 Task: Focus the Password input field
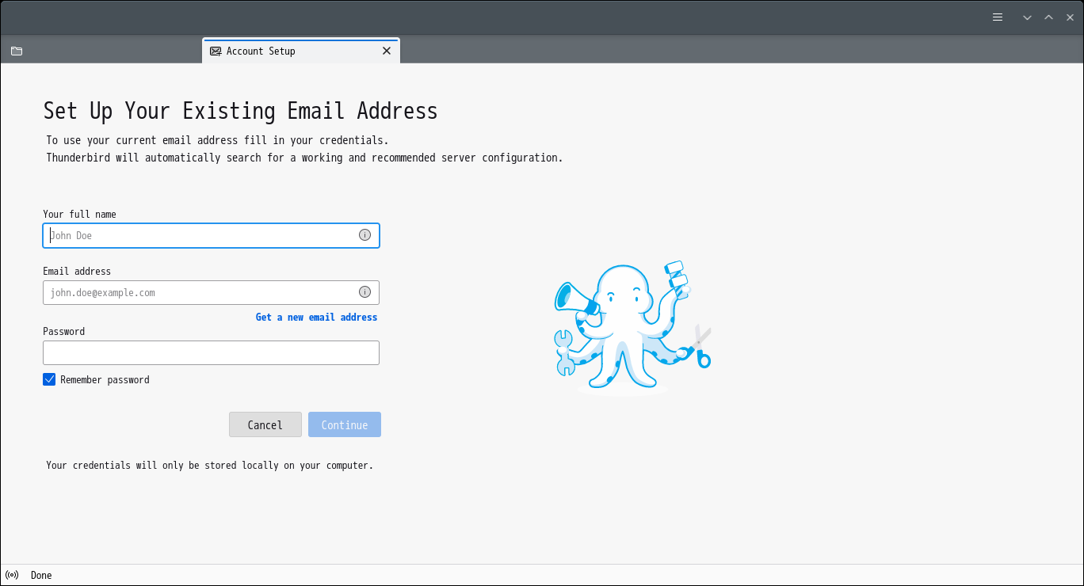(x=211, y=352)
